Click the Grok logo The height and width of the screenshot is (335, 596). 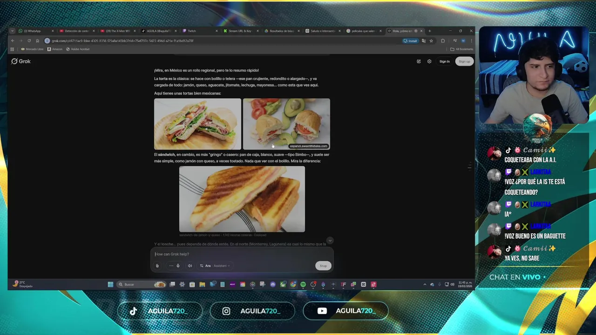(21, 61)
